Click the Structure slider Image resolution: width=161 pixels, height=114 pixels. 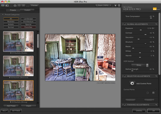[140, 44]
